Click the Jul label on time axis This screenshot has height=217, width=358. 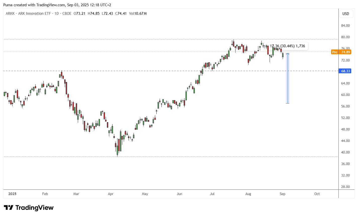(x=212, y=194)
